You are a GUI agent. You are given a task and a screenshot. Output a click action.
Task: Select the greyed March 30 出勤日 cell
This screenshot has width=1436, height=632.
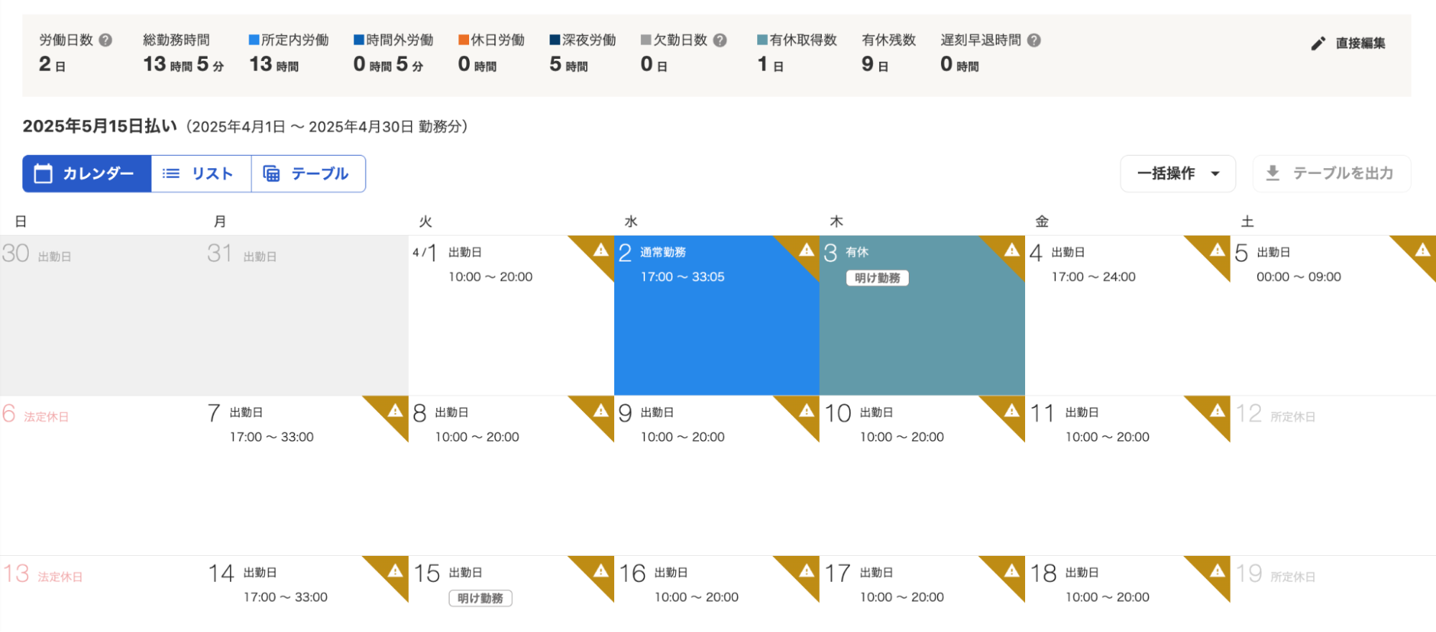tap(102, 315)
